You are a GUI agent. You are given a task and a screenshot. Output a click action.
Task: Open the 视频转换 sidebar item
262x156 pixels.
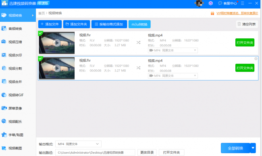[18, 15]
